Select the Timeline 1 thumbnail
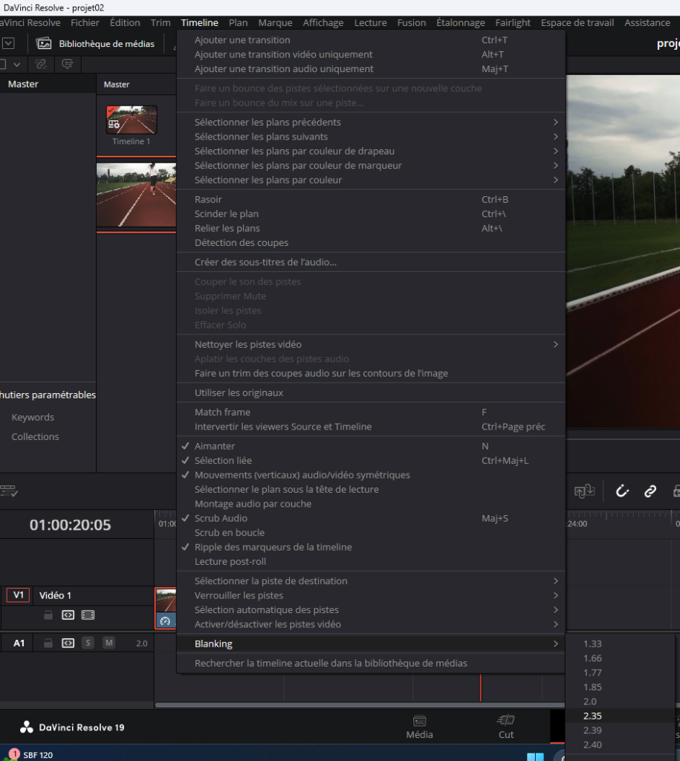The image size is (680, 761). [132, 120]
